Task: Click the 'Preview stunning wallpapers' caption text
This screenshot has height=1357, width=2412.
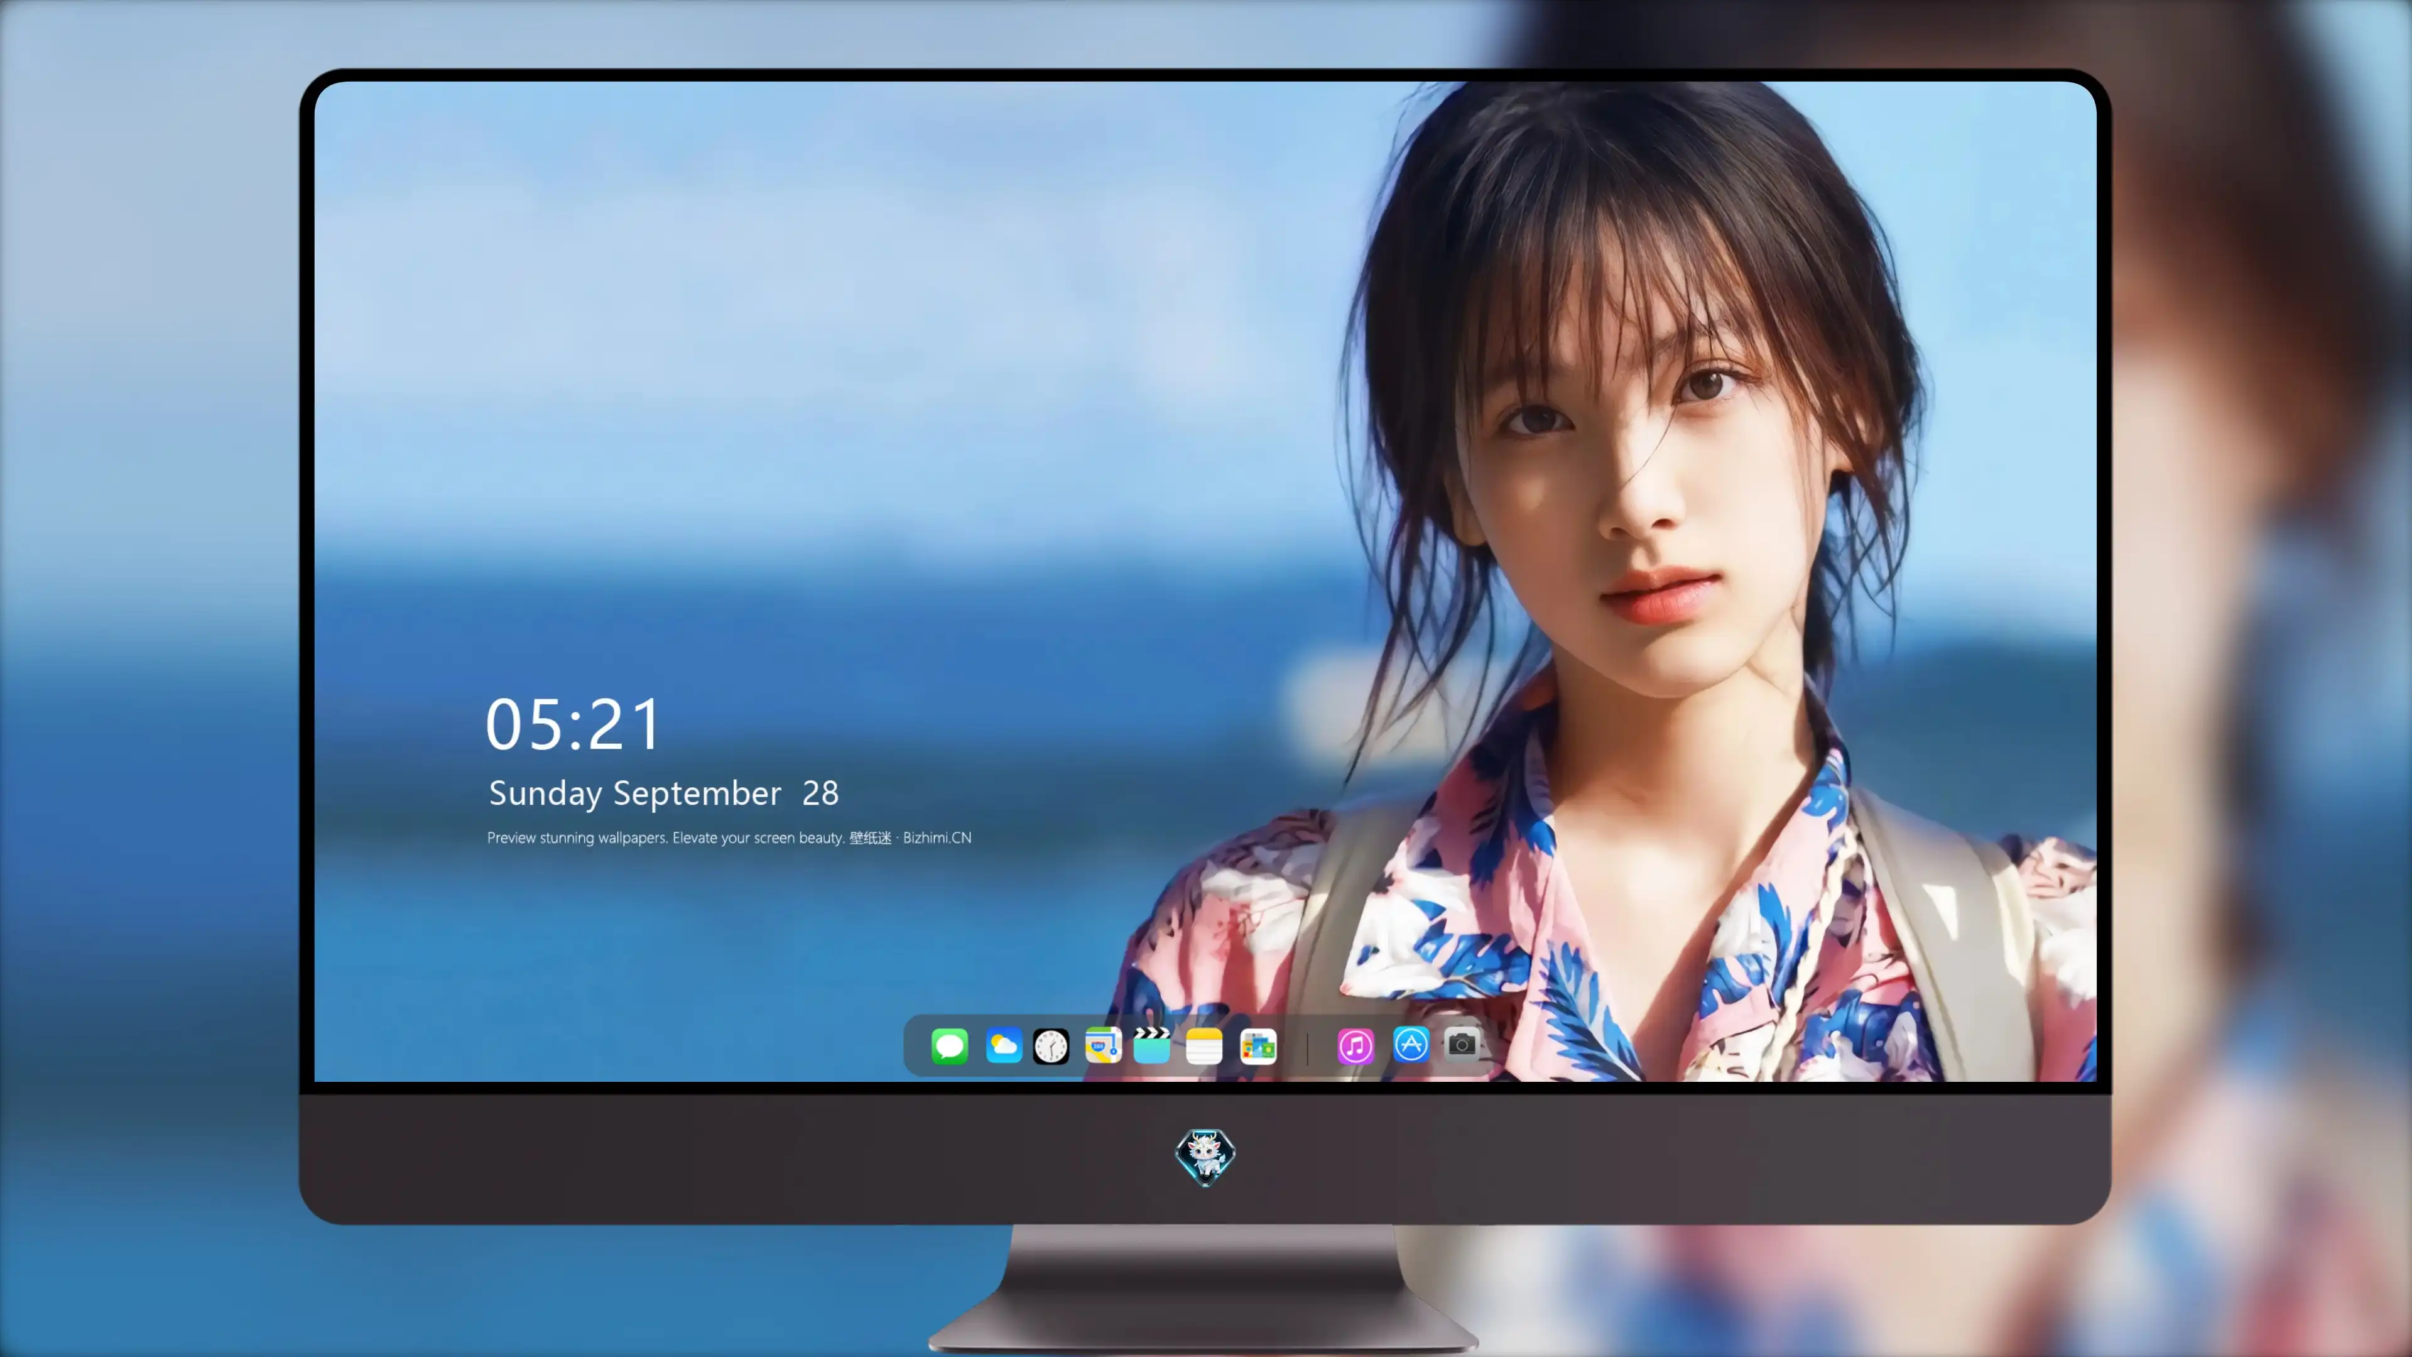Action: 729,837
